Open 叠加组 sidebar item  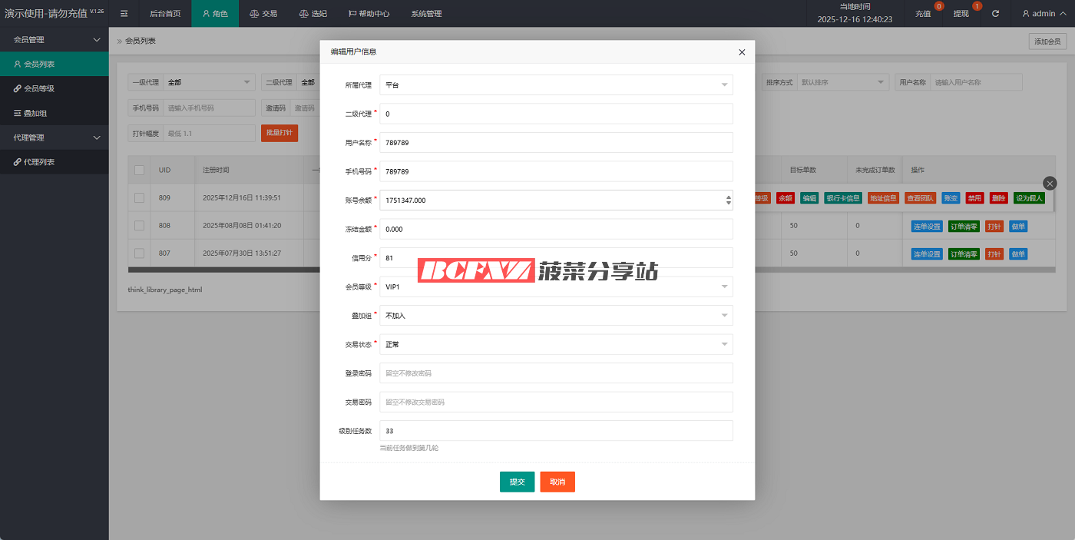tap(35, 113)
